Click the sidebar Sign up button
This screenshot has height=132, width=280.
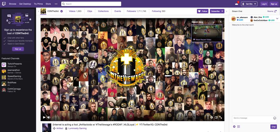coord(18,49)
